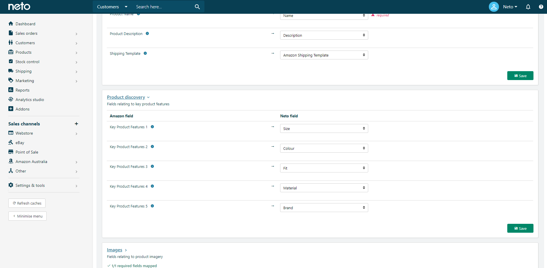
Task: Open the Shipping menu item
Action: 24,71
